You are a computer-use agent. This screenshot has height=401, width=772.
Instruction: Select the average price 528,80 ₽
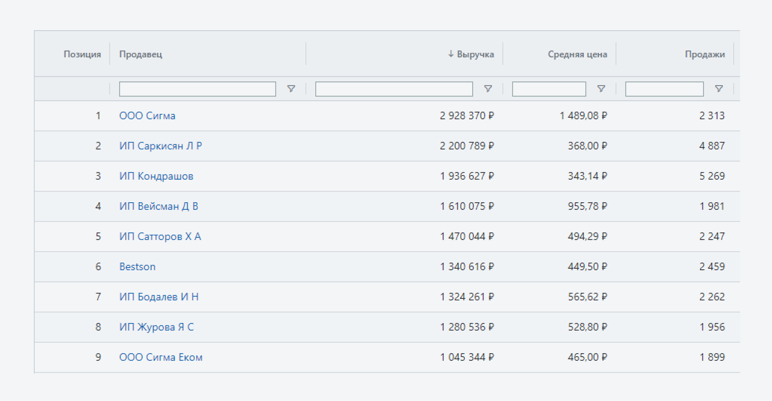pyautogui.click(x=587, y=327)
